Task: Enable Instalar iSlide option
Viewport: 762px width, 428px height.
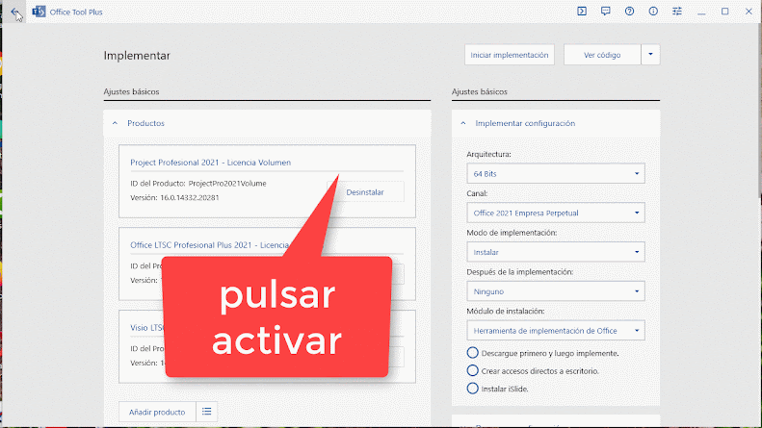Action: [x=472, y=389]
